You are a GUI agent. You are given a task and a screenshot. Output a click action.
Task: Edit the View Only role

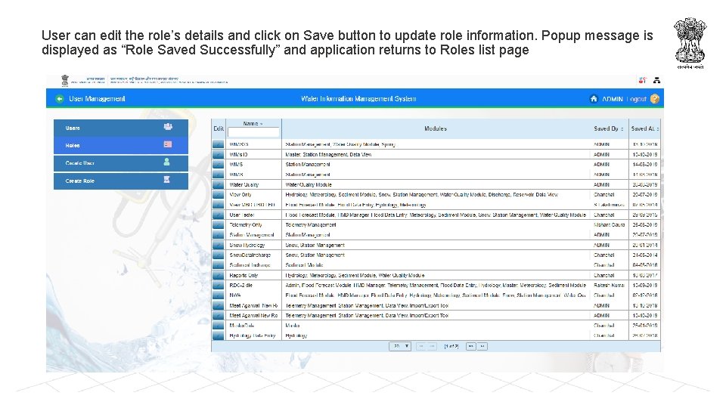pos(218,195)
